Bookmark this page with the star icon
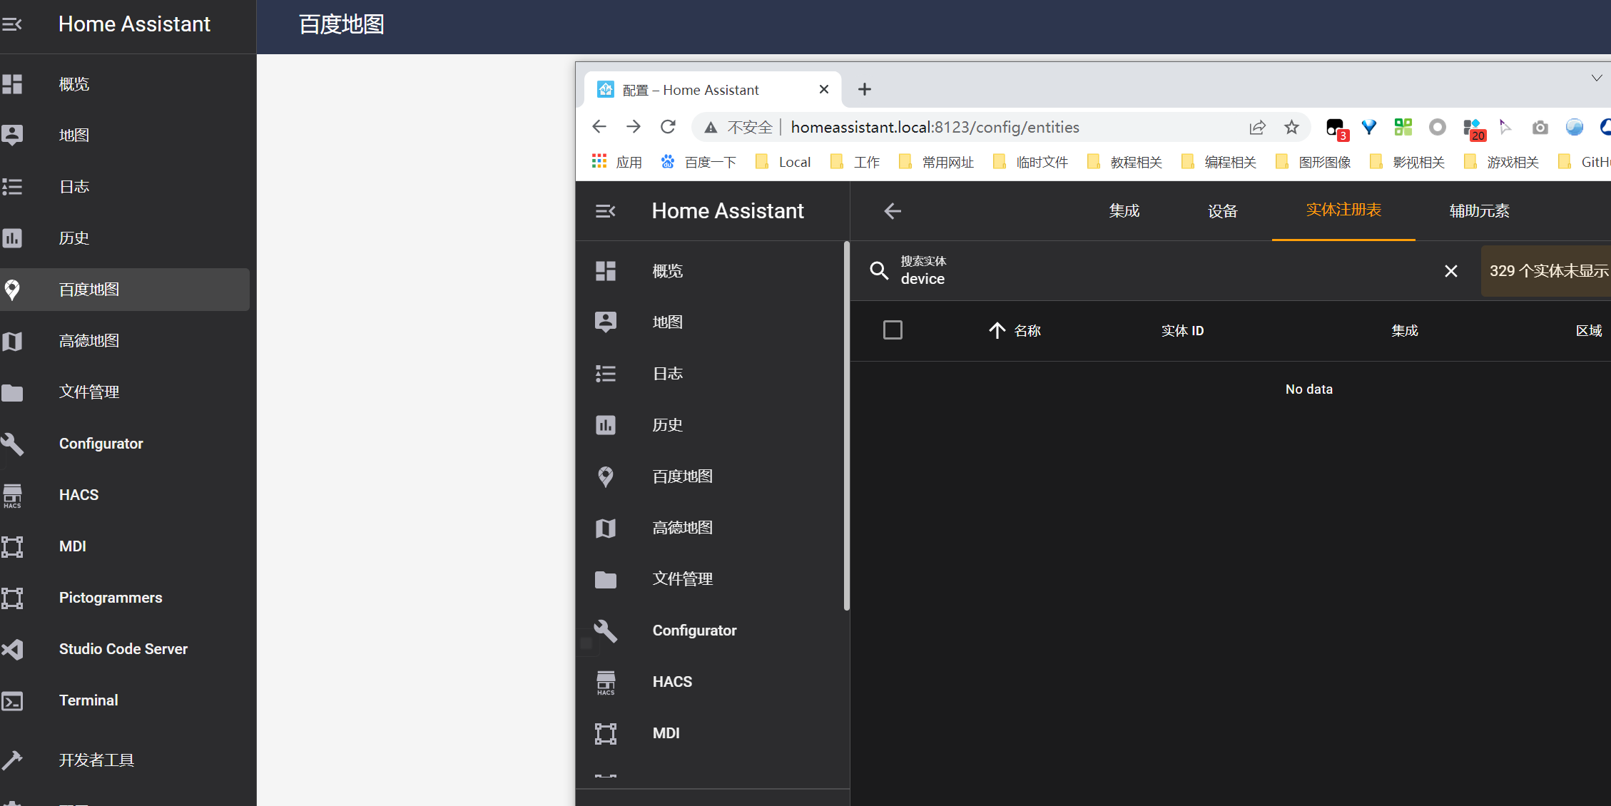This screenshot has width=1611, height=806. coord(1291,128)
